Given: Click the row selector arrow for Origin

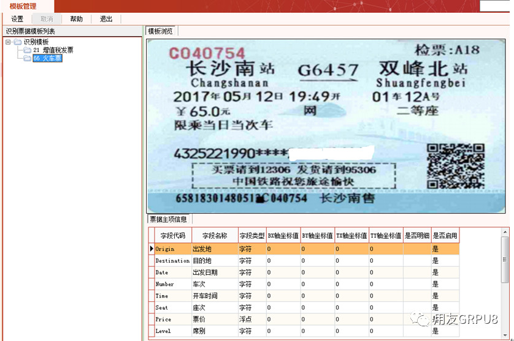Looking at the screenshot, I should (152, 249).
